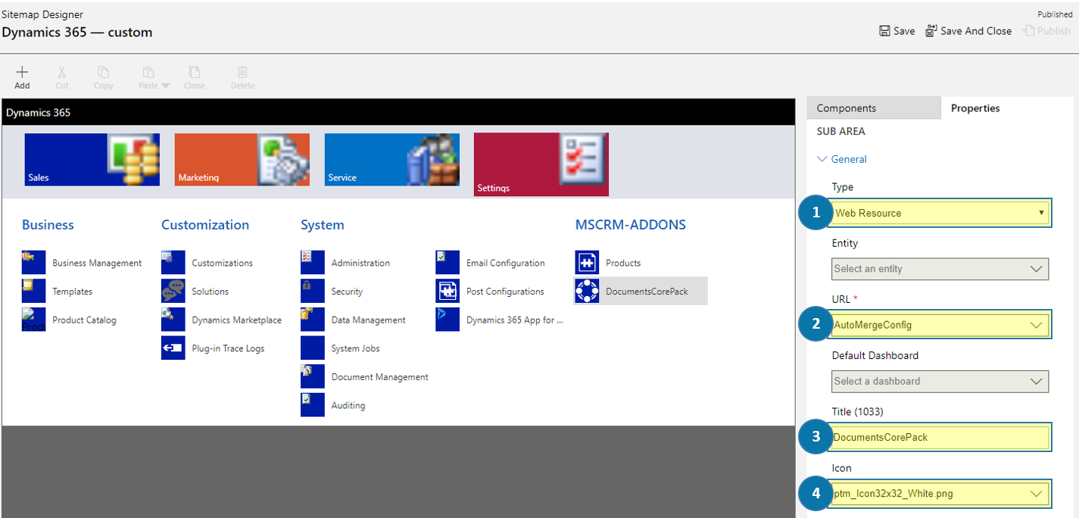Select the MSCRM-ADDONS group heading

click(x=631, y=225)
